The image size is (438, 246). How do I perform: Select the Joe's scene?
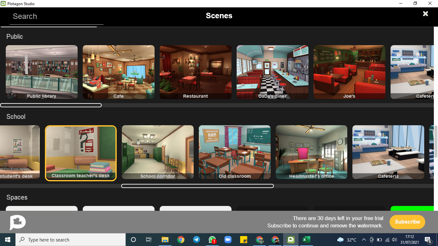(350, 72)
